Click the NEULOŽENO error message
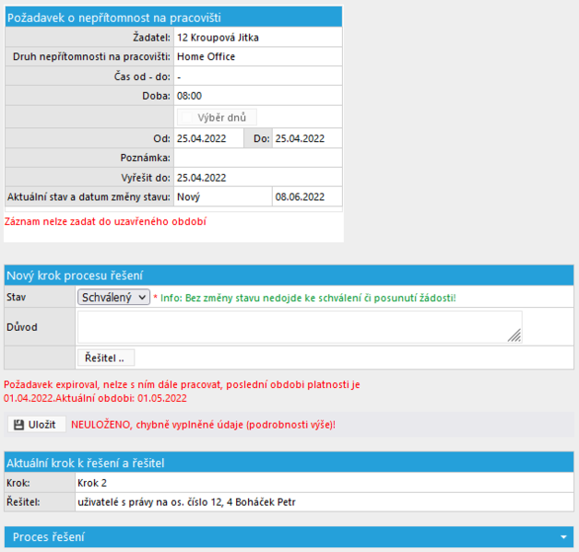579x552 pixels. click(203, 425)
